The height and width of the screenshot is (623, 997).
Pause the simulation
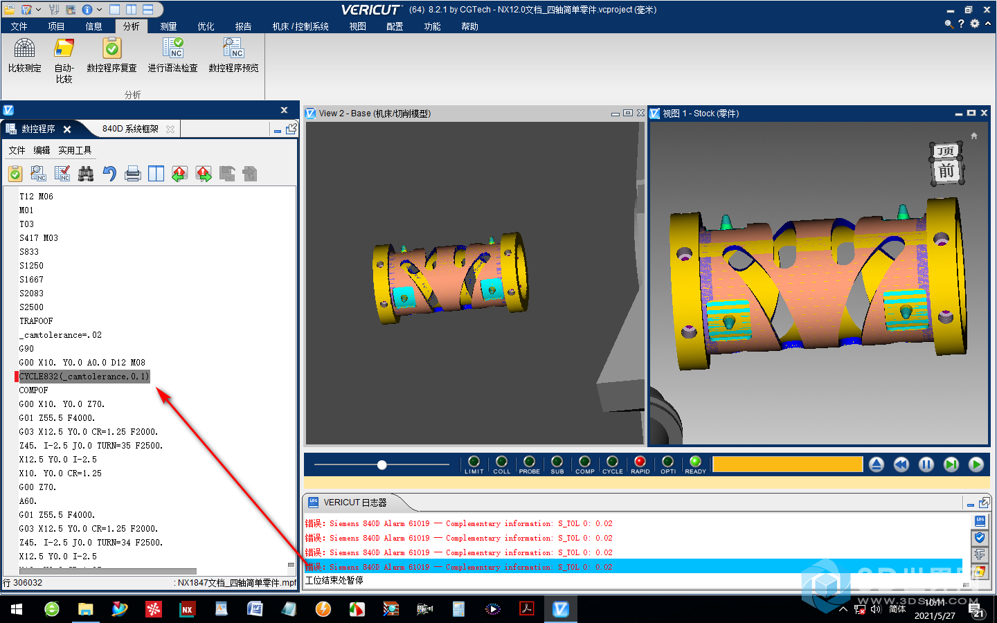click(926, 464)
